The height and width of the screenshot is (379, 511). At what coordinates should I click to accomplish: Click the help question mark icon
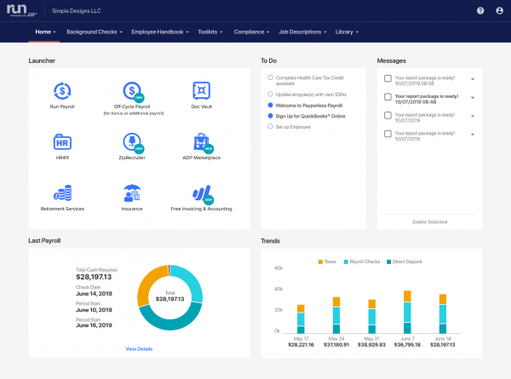tap(480, 12)
